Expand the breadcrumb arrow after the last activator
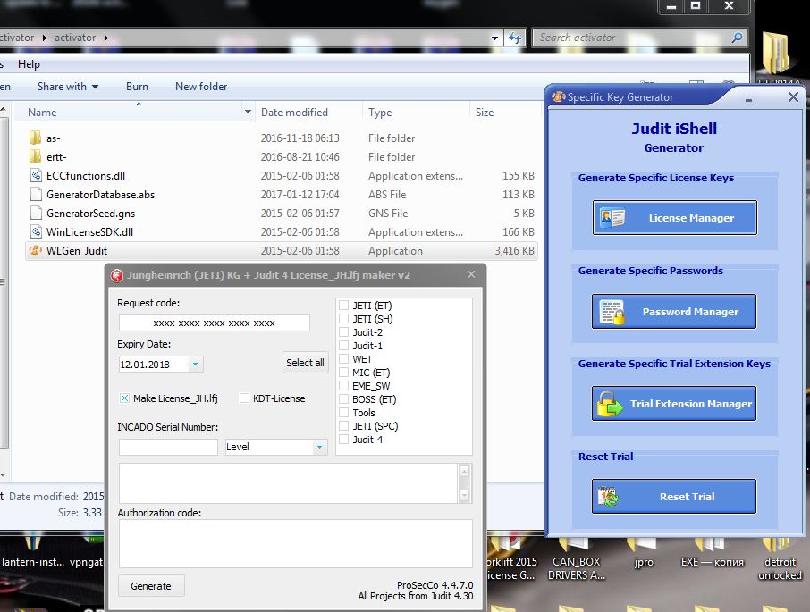 [x=105, y=38]
